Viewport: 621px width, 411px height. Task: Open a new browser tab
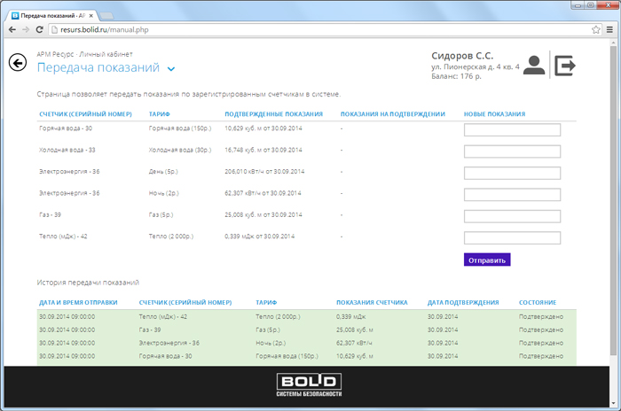[105, 15]
